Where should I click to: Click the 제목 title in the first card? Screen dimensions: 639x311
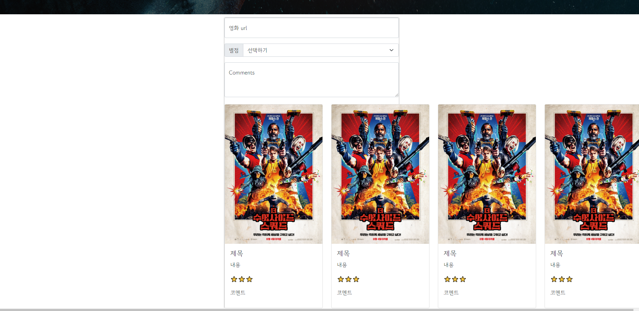click(237, 254)
